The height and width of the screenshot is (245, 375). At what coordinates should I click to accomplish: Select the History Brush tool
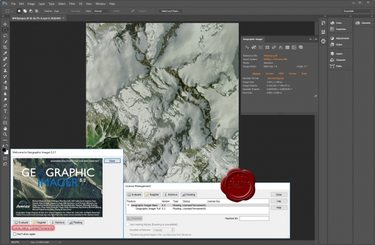5,76
